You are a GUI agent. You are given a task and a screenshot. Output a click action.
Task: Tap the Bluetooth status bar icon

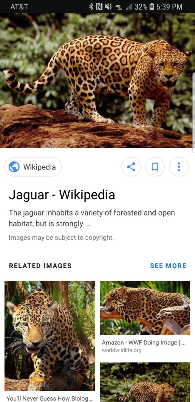[91, 7]
